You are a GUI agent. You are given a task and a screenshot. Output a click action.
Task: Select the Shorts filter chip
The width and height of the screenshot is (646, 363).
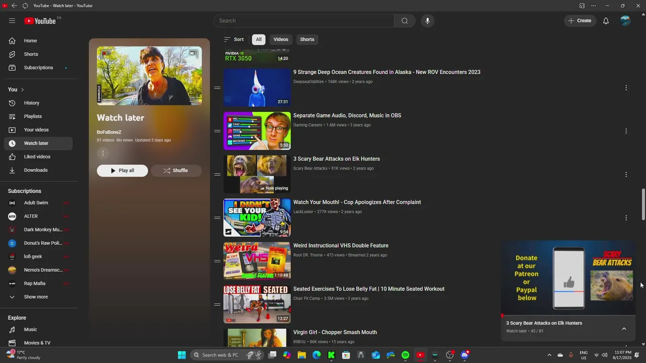307,39
